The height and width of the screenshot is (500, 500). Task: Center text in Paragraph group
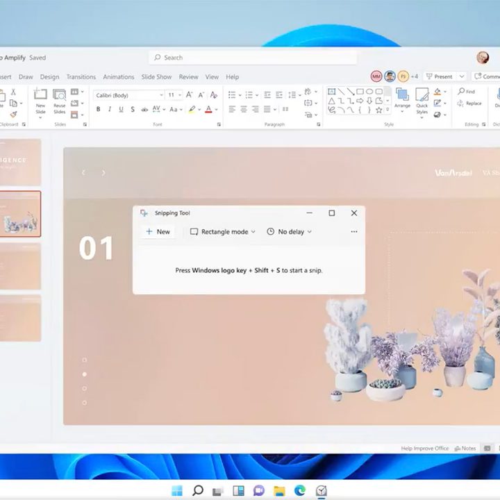pos(244,110)
